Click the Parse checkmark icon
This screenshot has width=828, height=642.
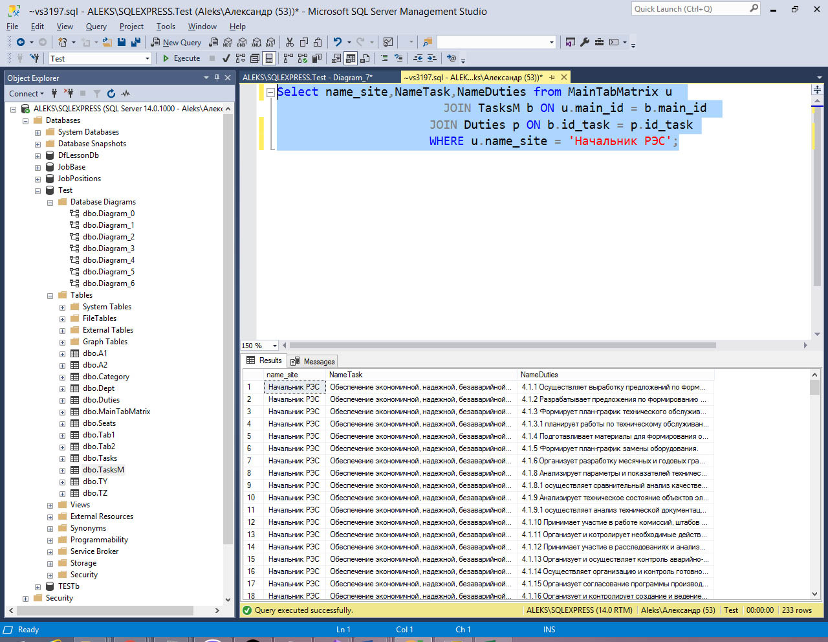coord(226,58)
